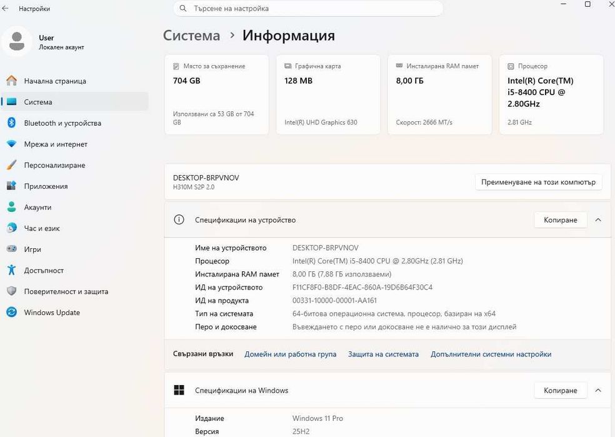Click the Графична карта card icon
Image resolution: width=615 pixels, height=437 pixels.
point(288,66)
